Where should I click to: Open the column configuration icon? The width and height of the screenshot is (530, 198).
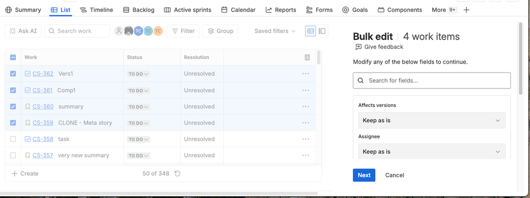(307, 57)
